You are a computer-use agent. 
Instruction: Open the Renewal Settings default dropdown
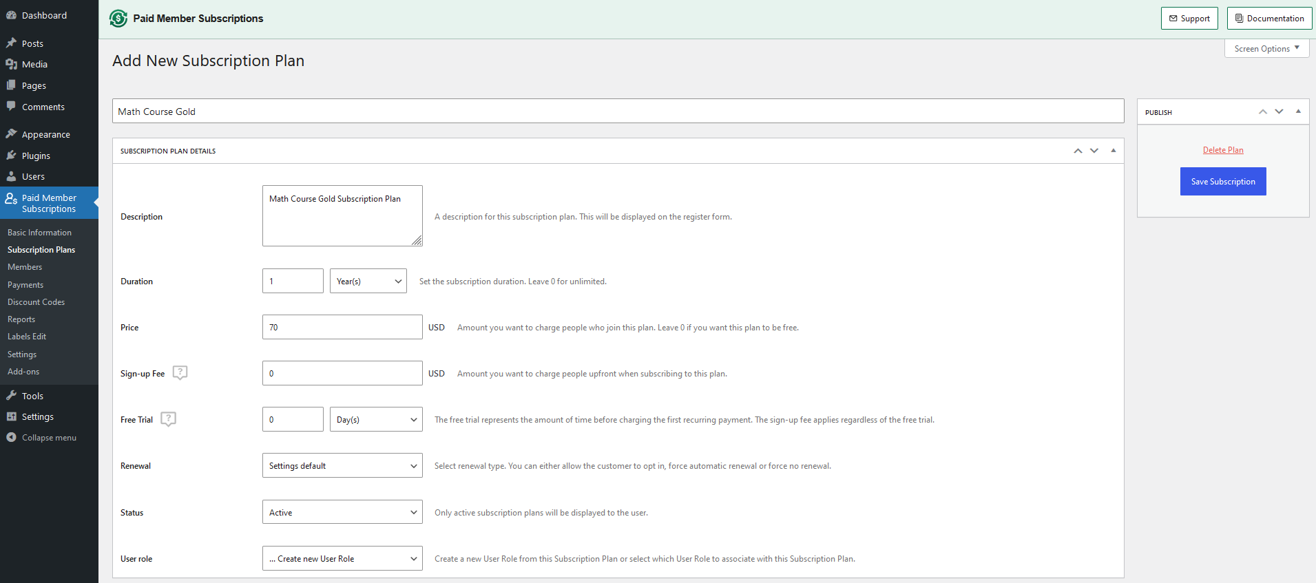(342, 465)
